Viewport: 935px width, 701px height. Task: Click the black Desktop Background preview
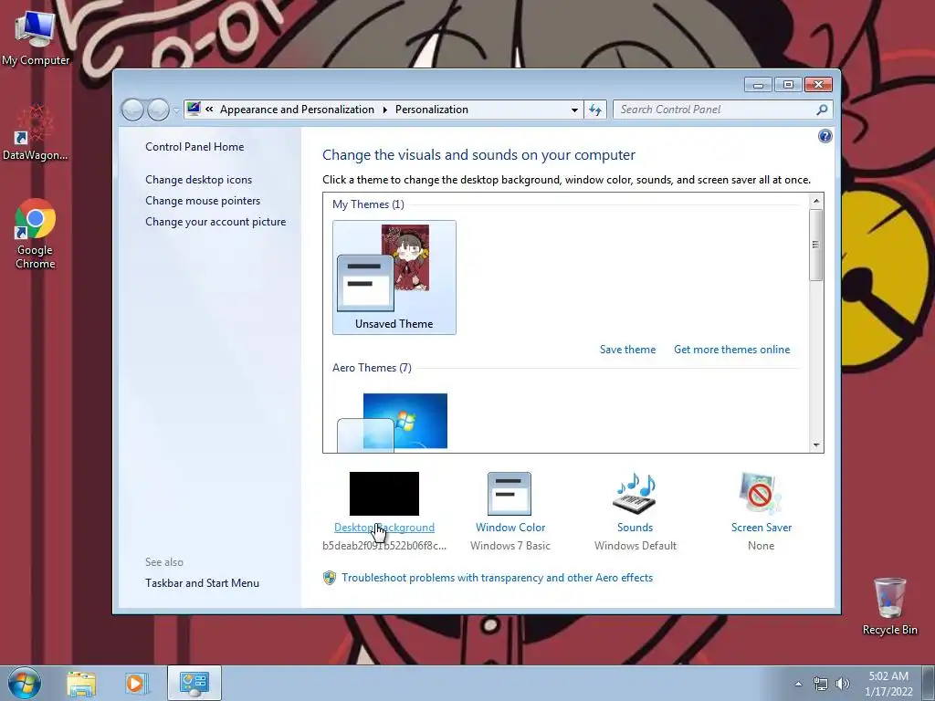pyautogui.click(x=384, y=494)
